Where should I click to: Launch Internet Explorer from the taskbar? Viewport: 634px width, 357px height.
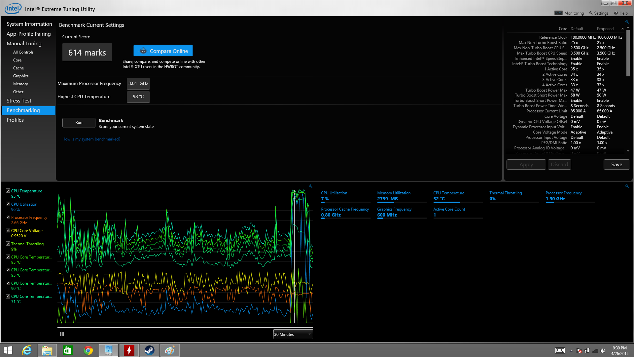26,350
